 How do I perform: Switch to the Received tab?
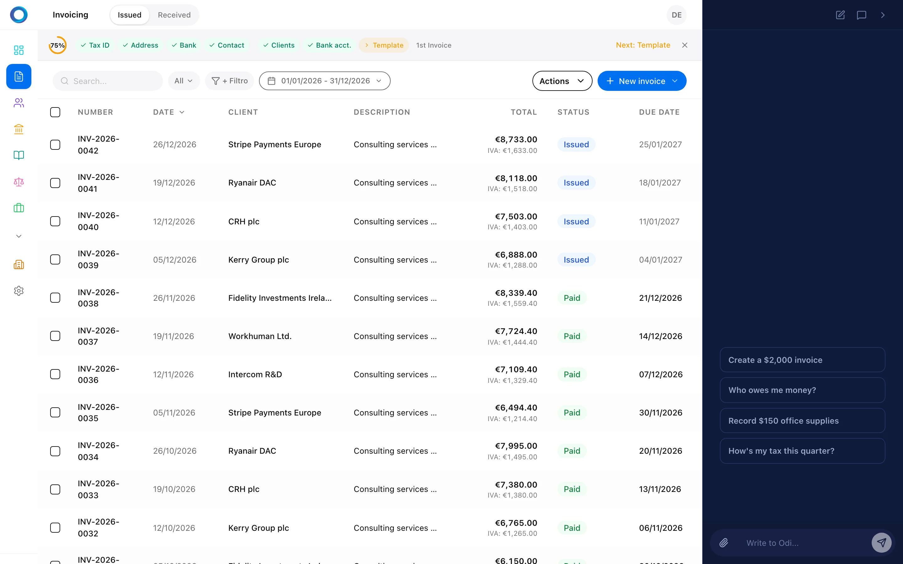click(x=174, y=15)
